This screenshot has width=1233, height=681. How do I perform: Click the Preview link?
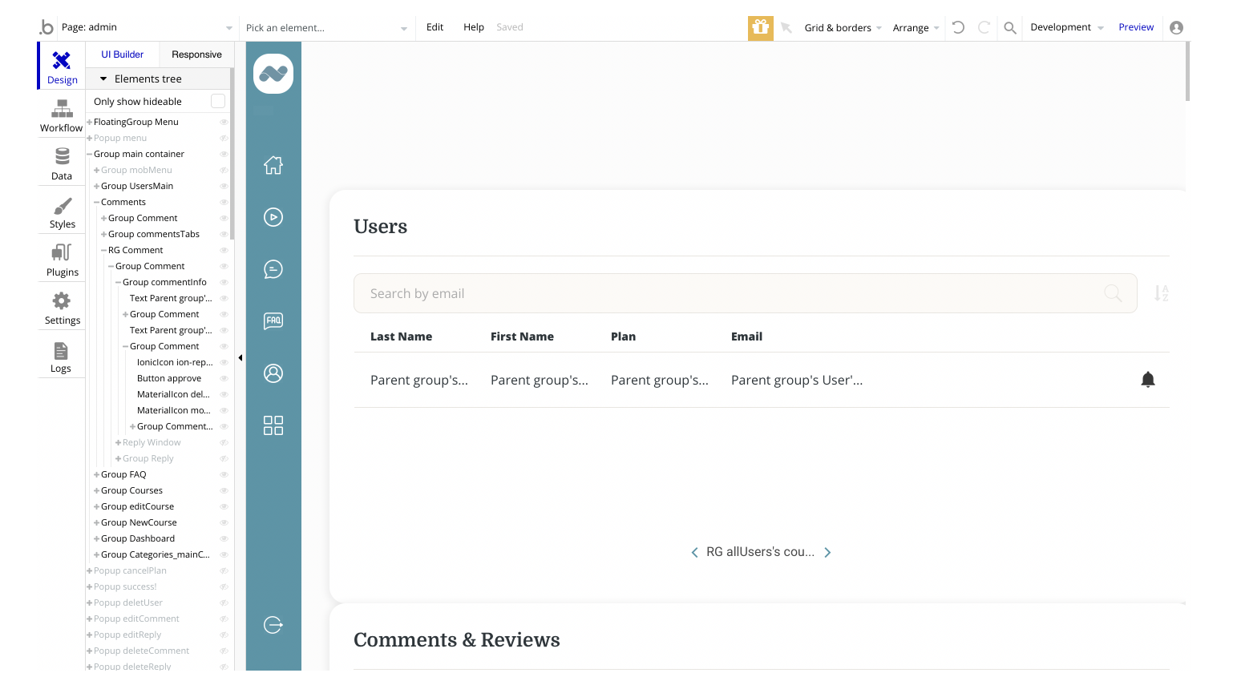click(x=1135, y=27)
